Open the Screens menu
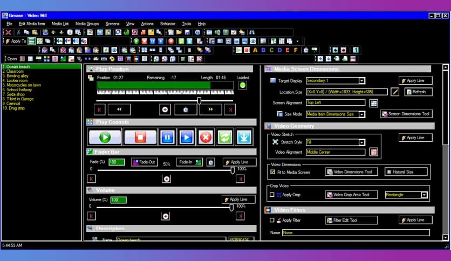Viewport: 451px width, 261px height. 112,24
